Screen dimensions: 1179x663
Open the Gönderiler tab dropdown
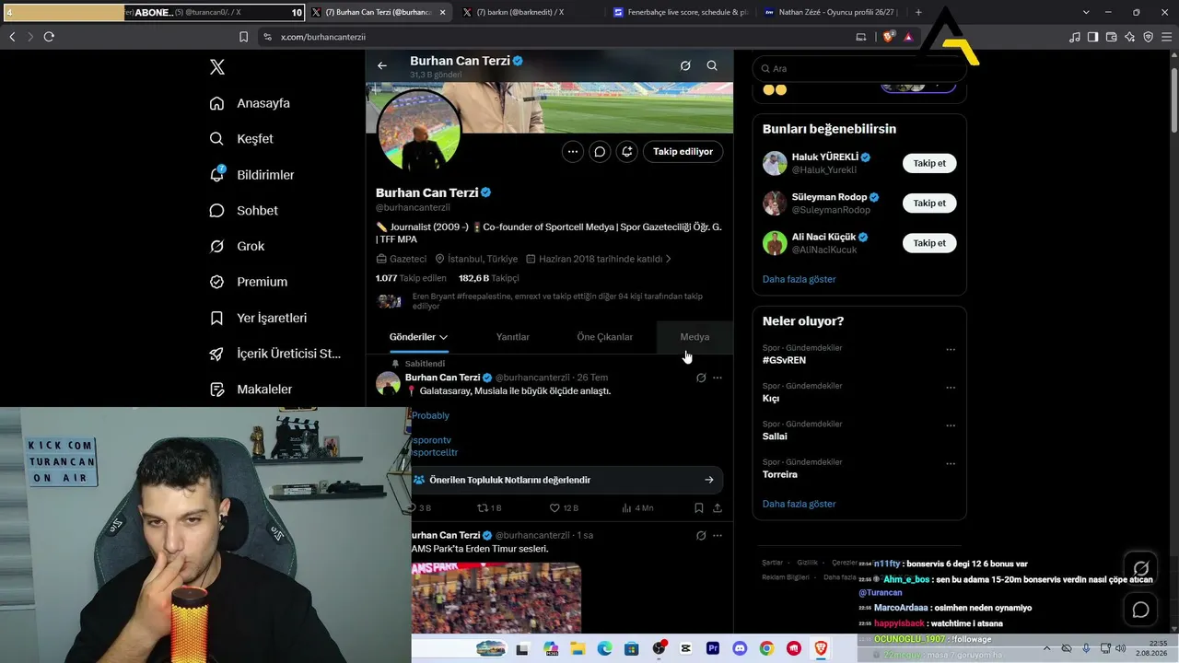coord(419,337)
